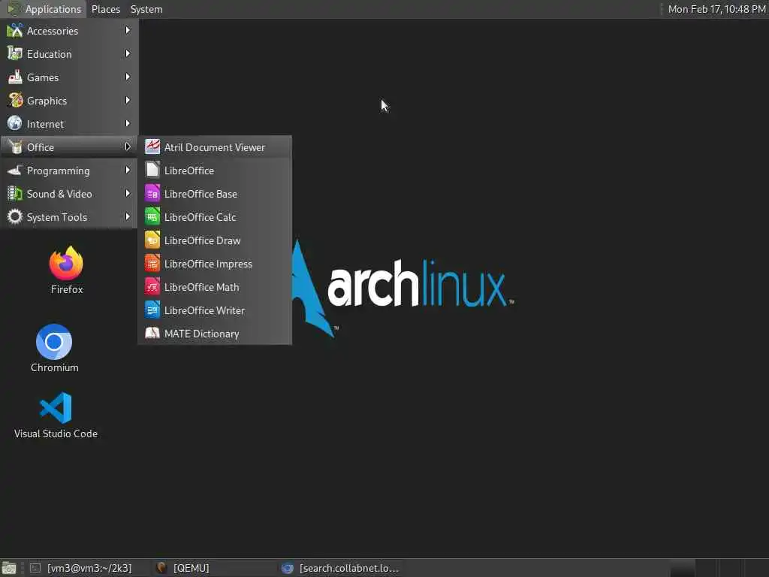Expand the Games submenu arrow

pyautogui.click(x=128, y=77)
